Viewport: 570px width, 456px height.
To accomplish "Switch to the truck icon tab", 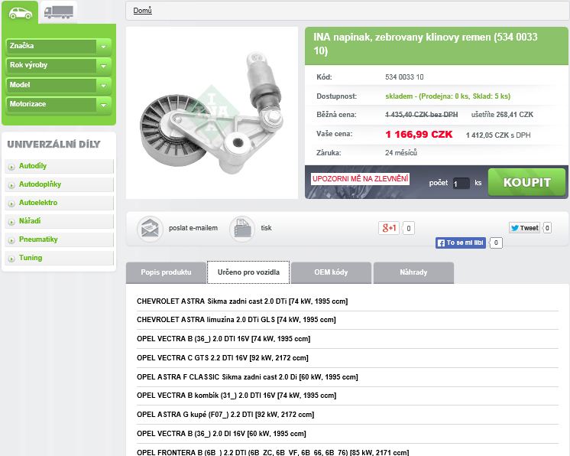I will (59, 12).
